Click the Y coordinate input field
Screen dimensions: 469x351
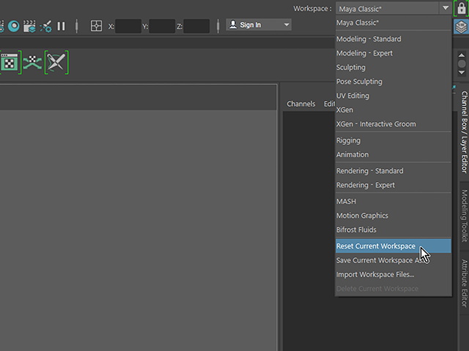pos(162,26)
